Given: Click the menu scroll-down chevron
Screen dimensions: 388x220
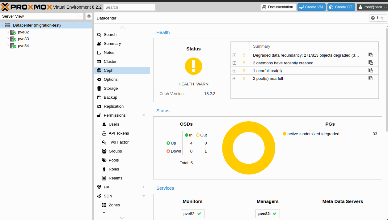Looking at the screenshot, I should click(x=122, y=218).
